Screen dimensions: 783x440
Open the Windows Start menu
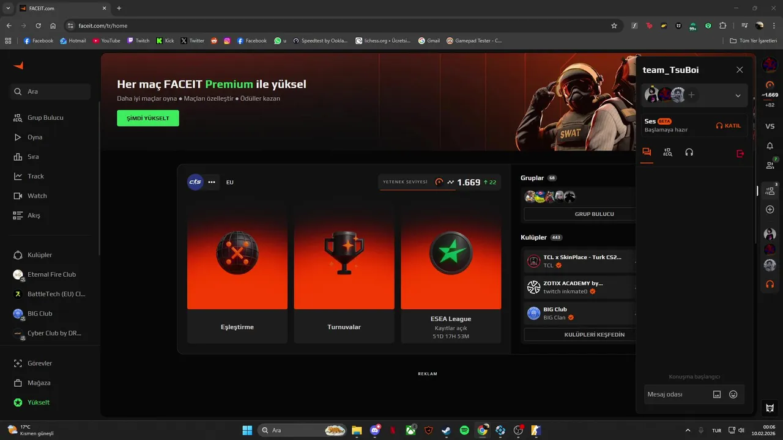tap(247, 430)
